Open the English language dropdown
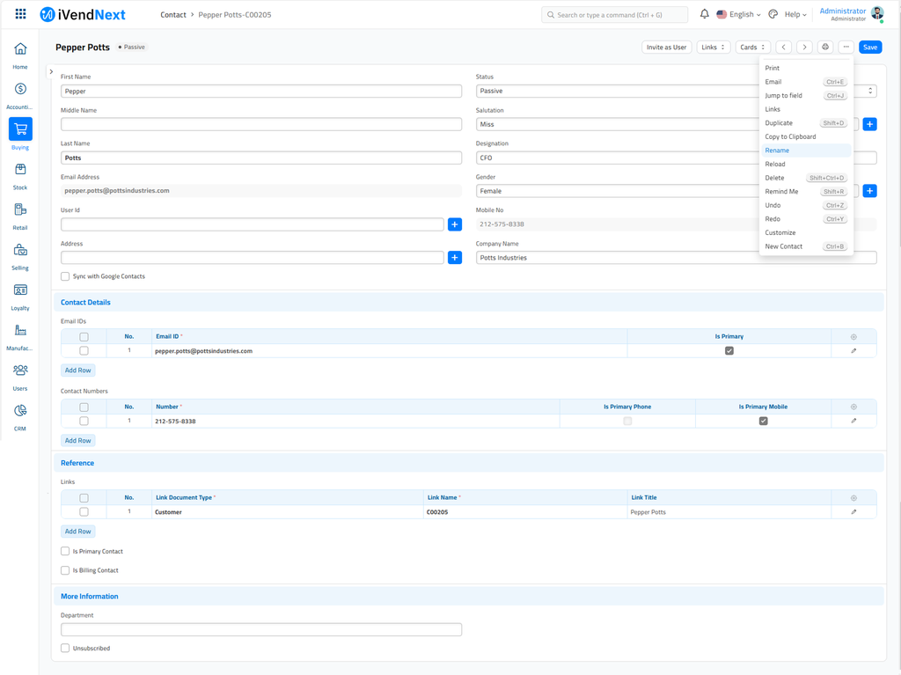The height and width of the screenshot is (675, 901). (739, 14)
